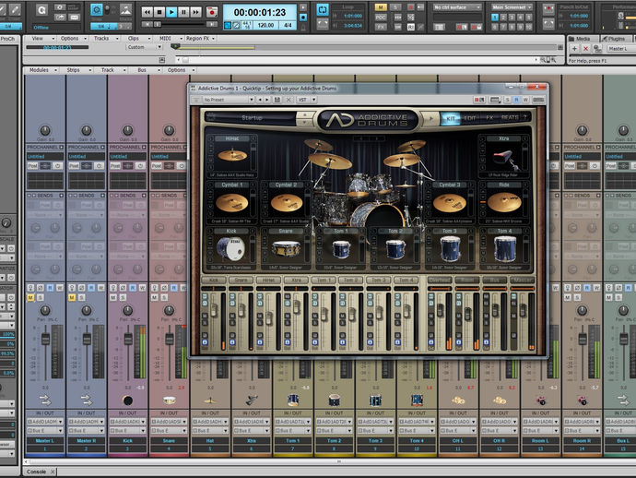Open the Tracks menu
Image resolution: width=636 pixels, height=478 pixels.
tap(104, 39)
